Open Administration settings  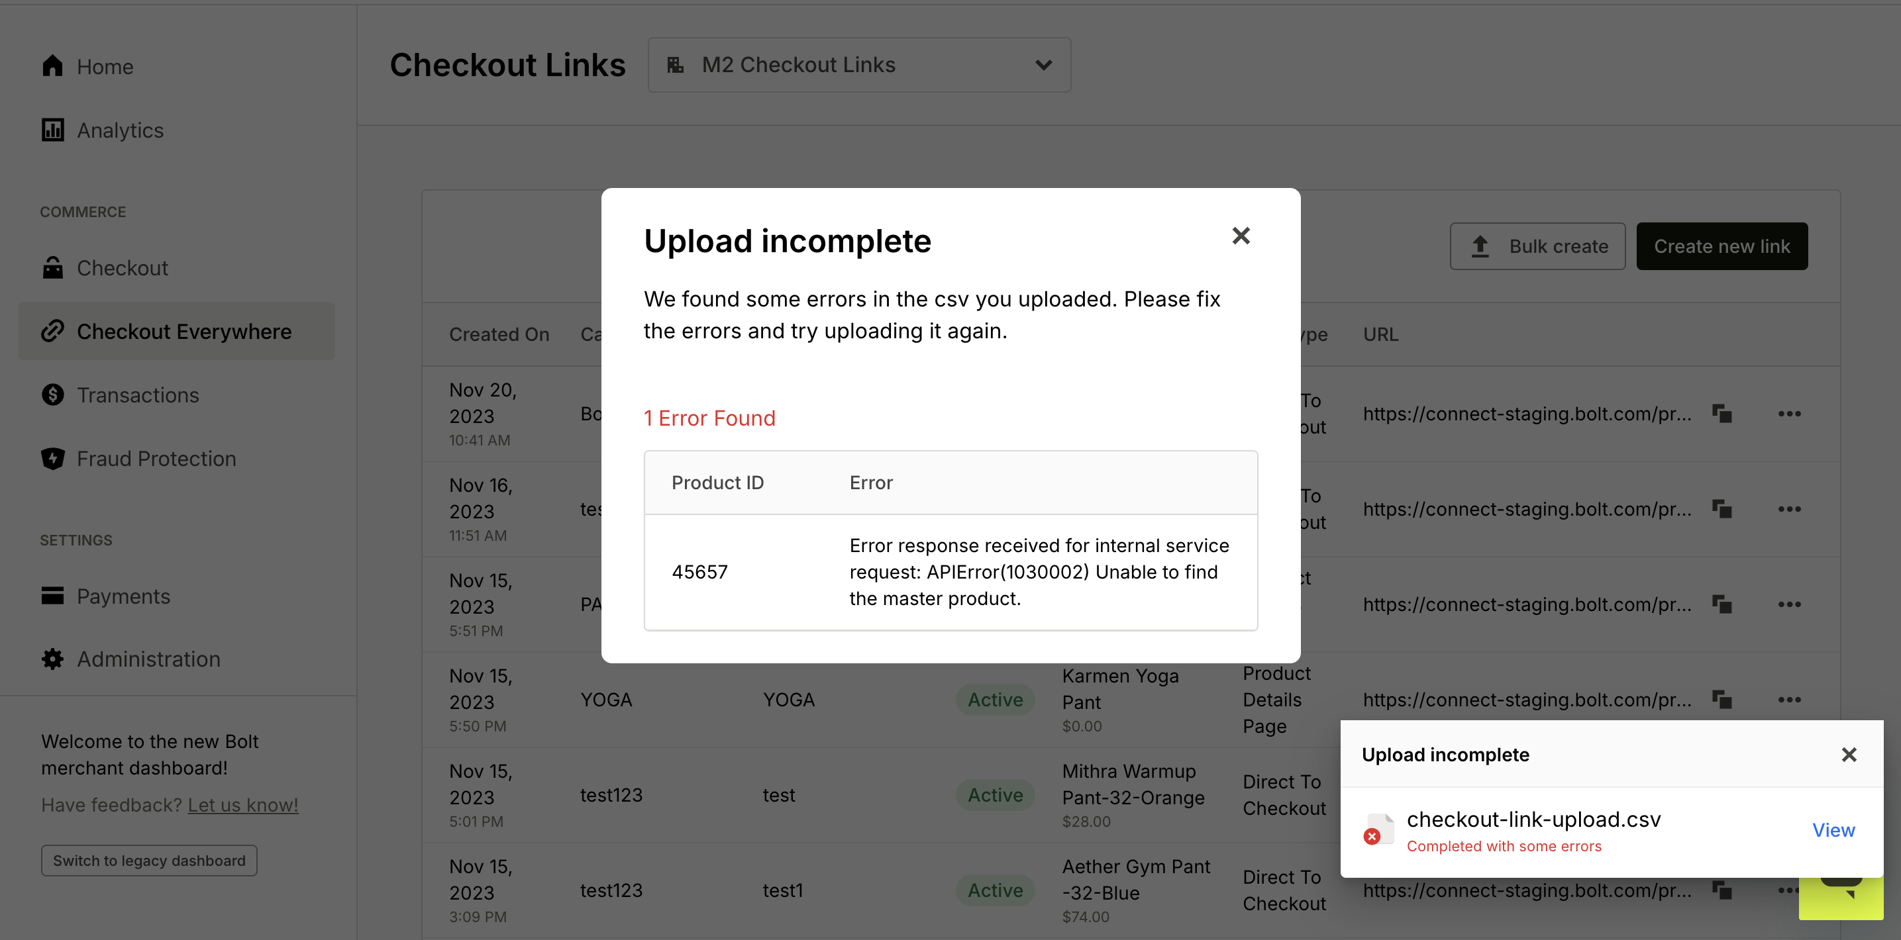point(148,659)
